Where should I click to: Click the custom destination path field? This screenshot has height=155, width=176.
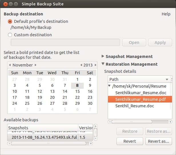point(65,43)
